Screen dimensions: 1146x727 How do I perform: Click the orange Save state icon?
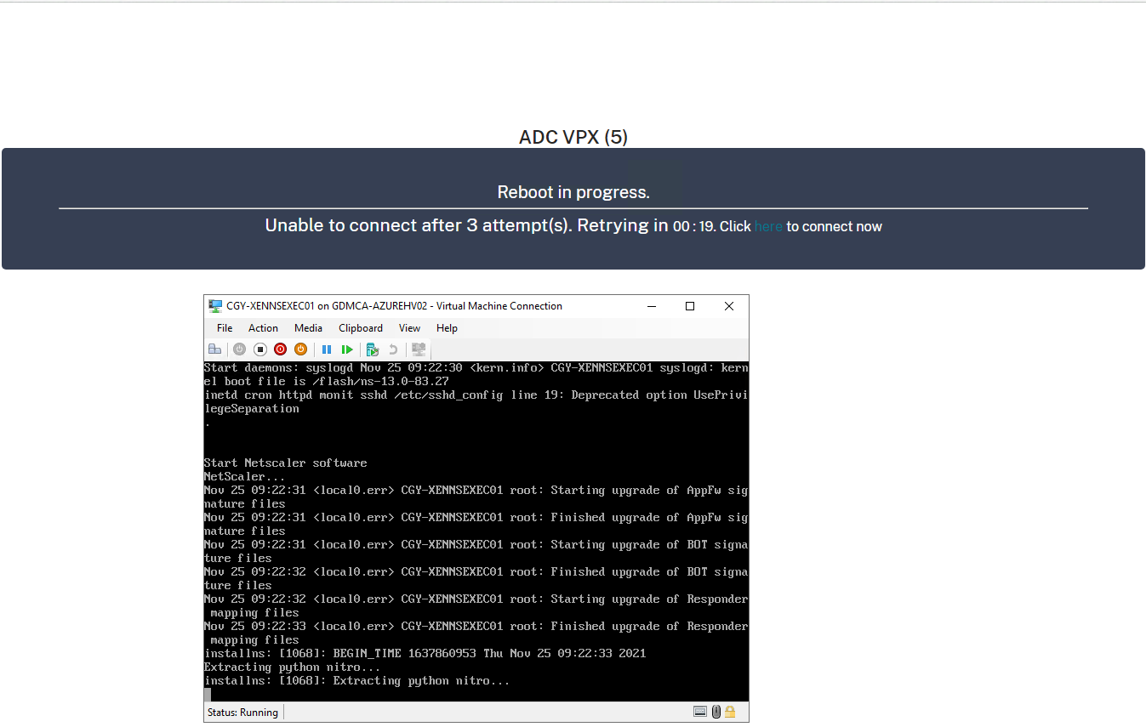coord(300,349)
